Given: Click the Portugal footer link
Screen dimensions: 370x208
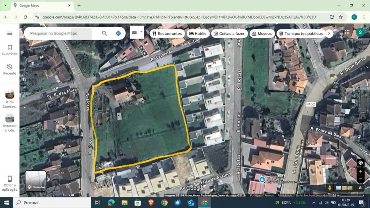Looking at the screenshot, I should [255, 196].
